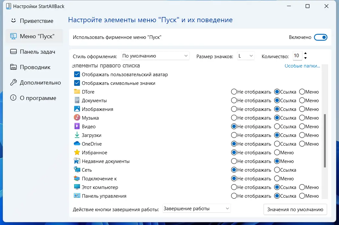Click the Документы document icon
339x225 pixels.
click(x=77, y=100)
